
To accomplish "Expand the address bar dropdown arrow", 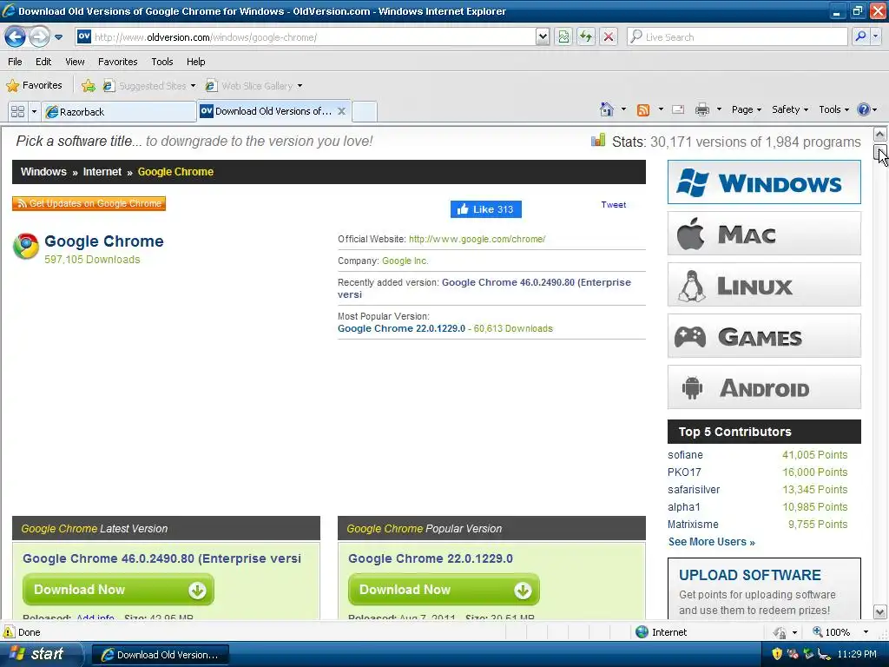I will tap(543, 36).
